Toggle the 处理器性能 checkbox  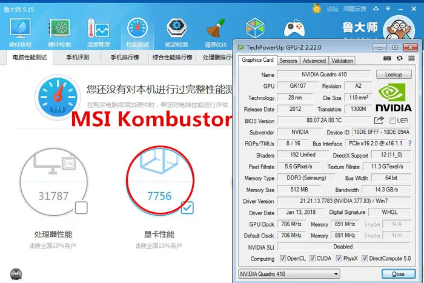click(x=81, y=208)
